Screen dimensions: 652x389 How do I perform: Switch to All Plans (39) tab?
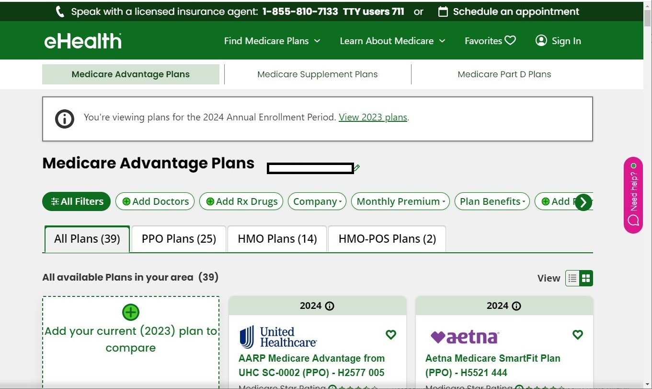click(87, 239)
